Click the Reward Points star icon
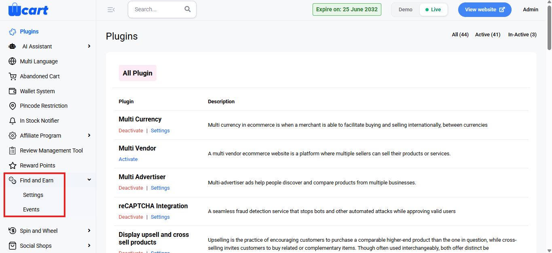Viewport: 552px width, 253px height. (x=13, y=165)
